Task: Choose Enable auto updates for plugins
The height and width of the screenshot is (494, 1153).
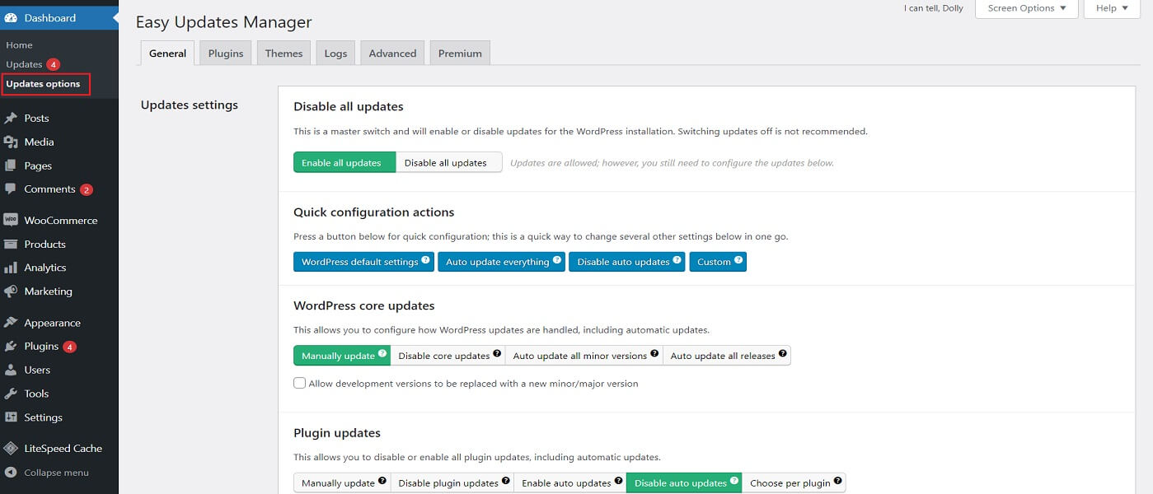Action: pos(570,482)
